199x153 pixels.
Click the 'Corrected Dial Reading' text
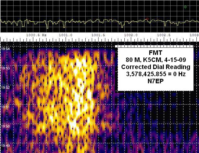click(156, 67)
